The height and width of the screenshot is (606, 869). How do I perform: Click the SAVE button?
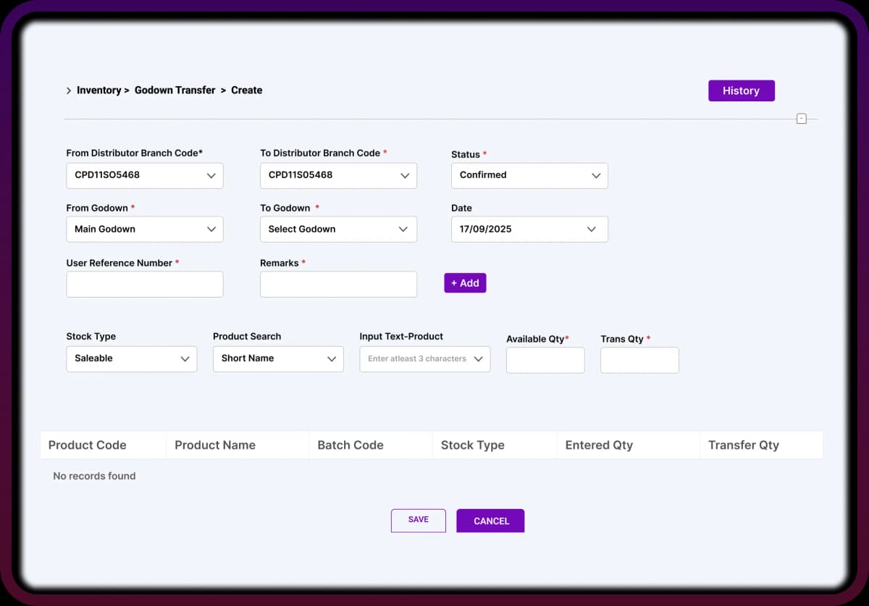click(x=418, y=520)
